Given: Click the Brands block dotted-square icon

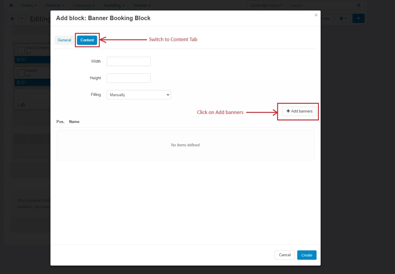Looking at the screenshot, I should click(x=21, y=73).
